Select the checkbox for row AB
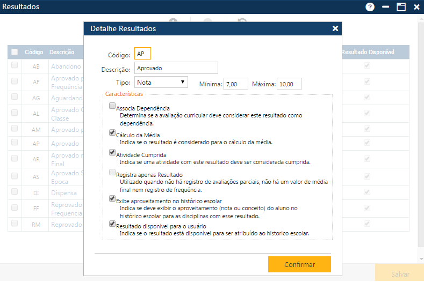424x282 pixels. tap(15, 65)
